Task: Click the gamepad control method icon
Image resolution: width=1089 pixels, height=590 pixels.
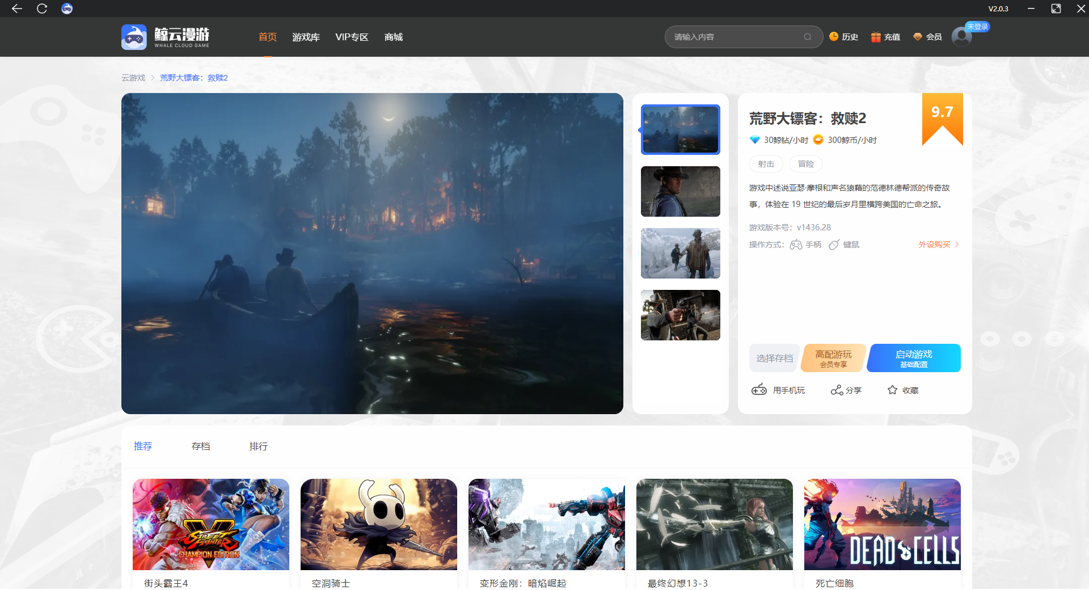Action: coord(796,245)
